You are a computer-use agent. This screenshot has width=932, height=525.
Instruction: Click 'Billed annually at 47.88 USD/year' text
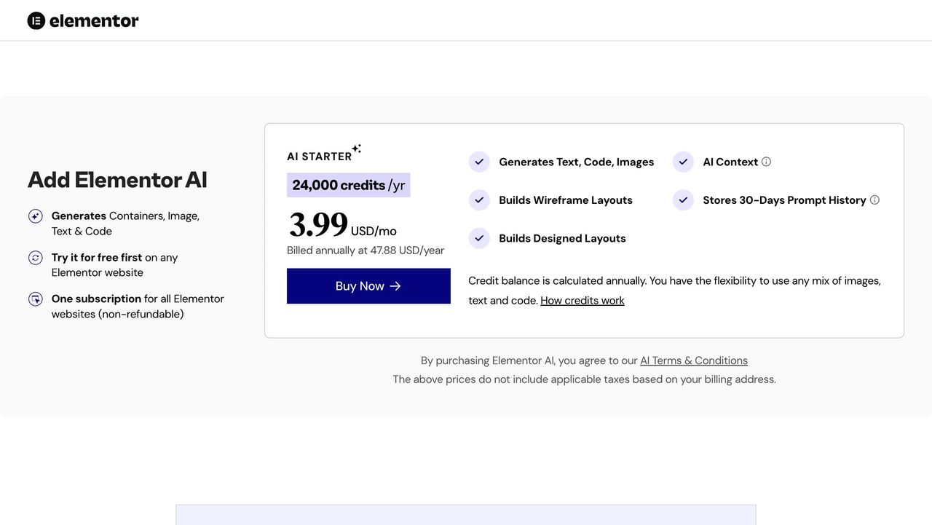[366, 250]
